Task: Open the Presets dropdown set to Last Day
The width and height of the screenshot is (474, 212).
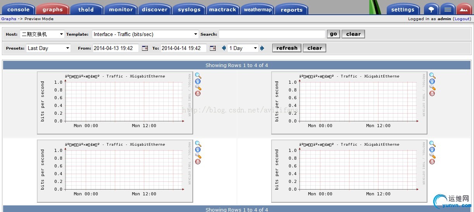Action: [x=48, y=48]
